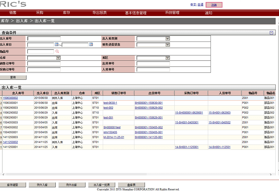Collapse the 查询条件 panel
The width and height of the screenshot is (279, 191).
271,33
